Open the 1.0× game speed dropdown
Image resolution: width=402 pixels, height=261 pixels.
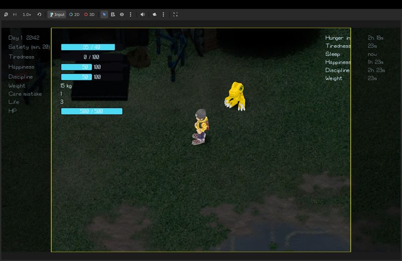pyautogui.click(x=27, y=15)
